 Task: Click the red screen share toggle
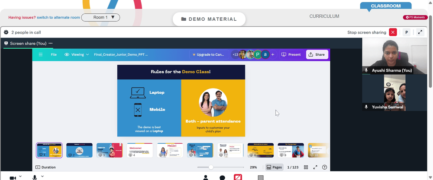pyautogui.click(x=238, y=177)
